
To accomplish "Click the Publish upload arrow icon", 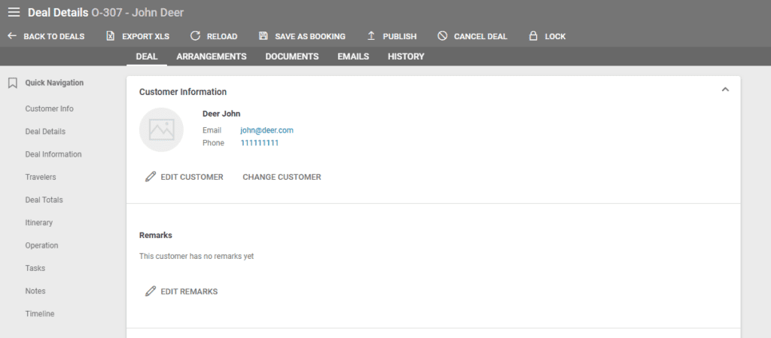I will [x=370, y=36].
